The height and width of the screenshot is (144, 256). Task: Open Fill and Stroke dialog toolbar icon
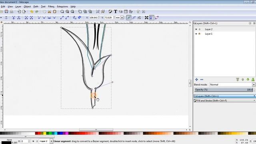coord(110,12)
